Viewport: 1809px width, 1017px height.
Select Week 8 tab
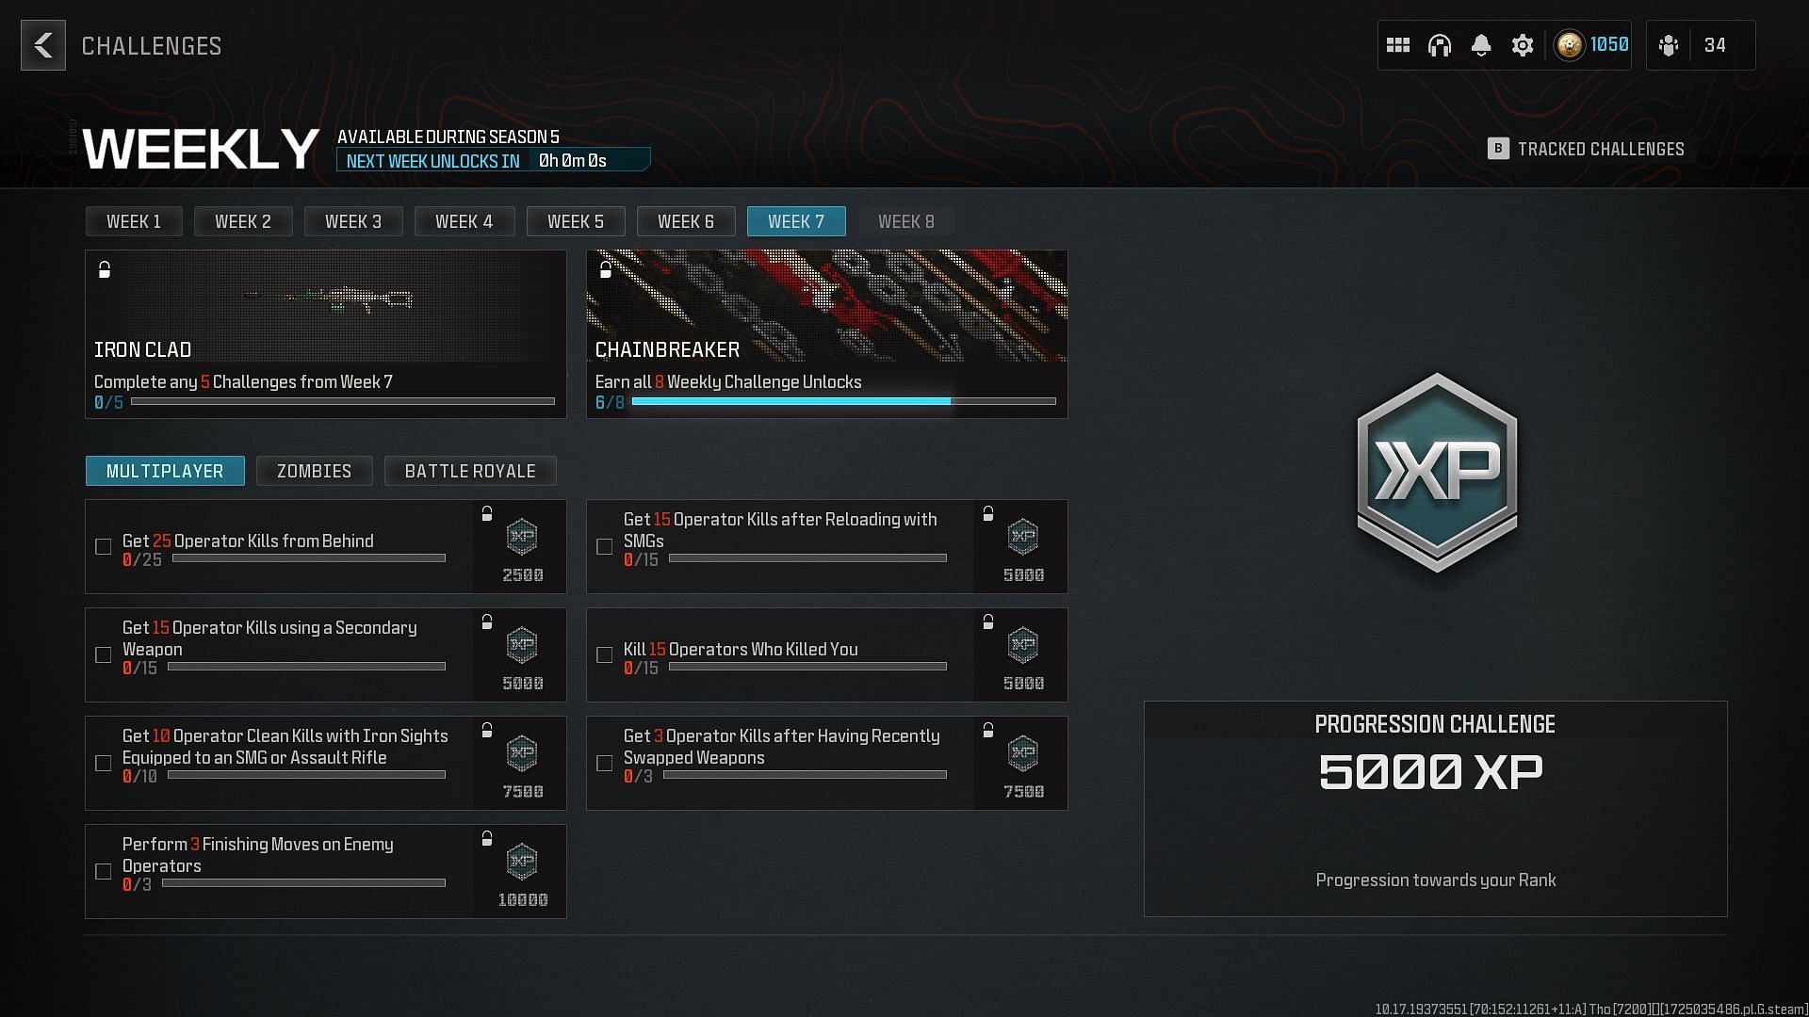click(x=907, y=221)
